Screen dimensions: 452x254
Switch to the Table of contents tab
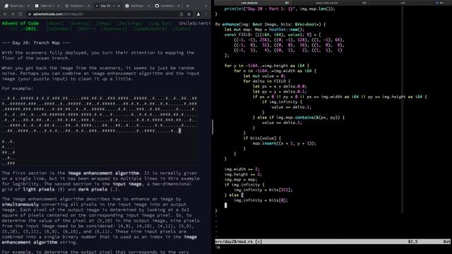coord(47,6)
